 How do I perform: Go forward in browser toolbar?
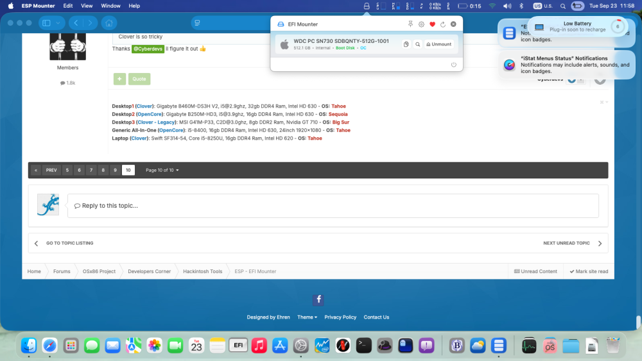90,23
